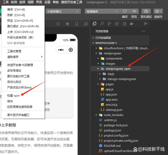Open the 普通编译 compile mode dropdown

pos(102,11)
